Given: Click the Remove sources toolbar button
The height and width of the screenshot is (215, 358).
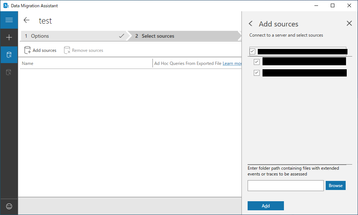Looking at the screenshot, I should (84, 50).
